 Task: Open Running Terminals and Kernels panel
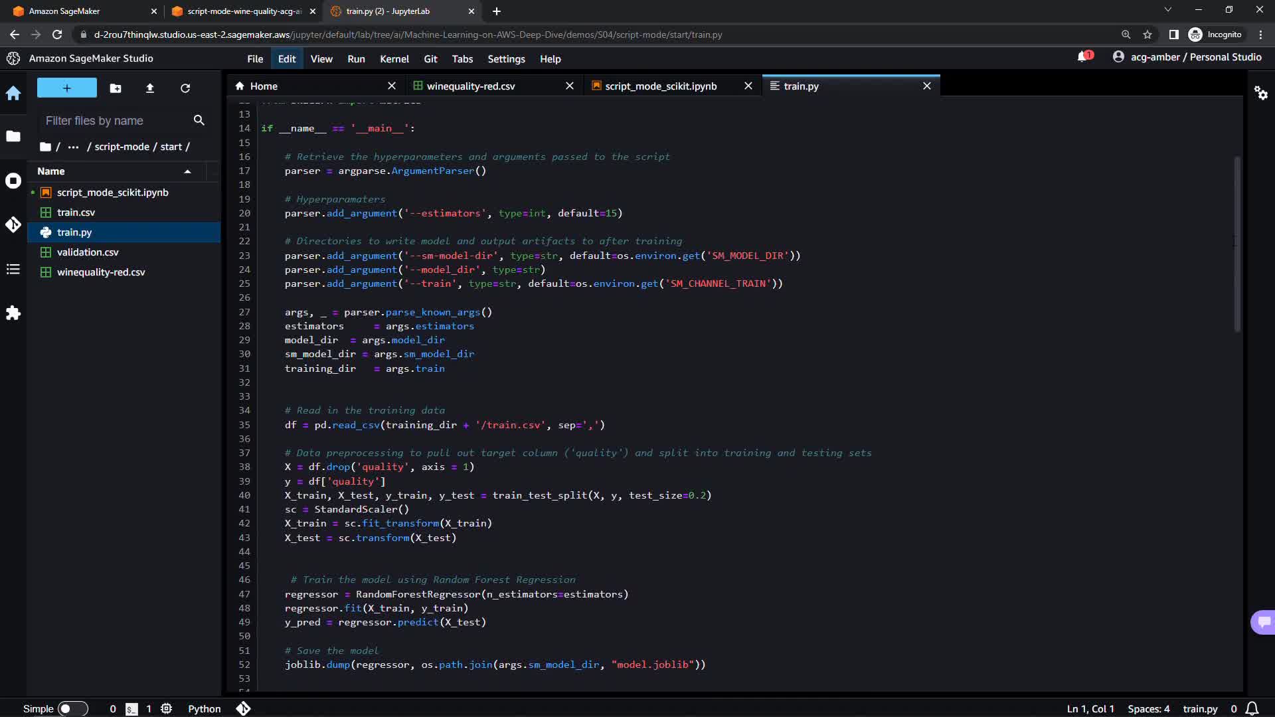click(13, 181)
